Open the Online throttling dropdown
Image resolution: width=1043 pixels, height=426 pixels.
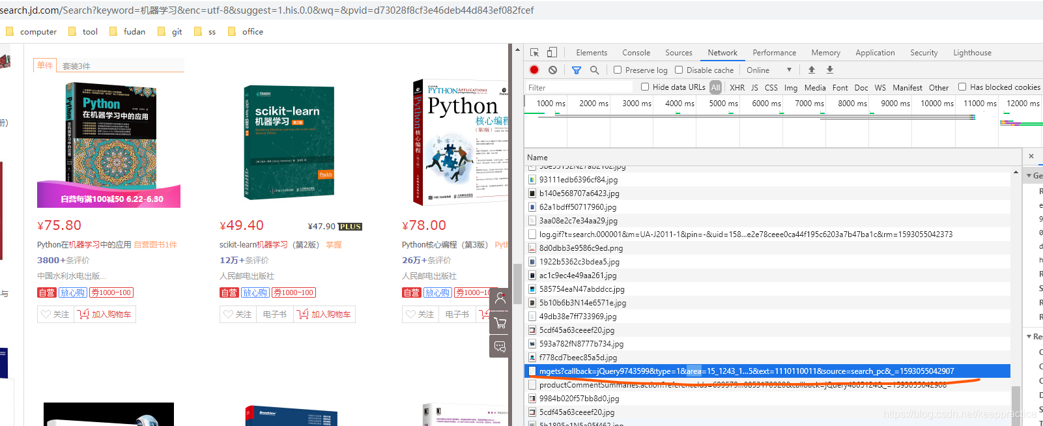pyautogui.click(x=769, y=70)
